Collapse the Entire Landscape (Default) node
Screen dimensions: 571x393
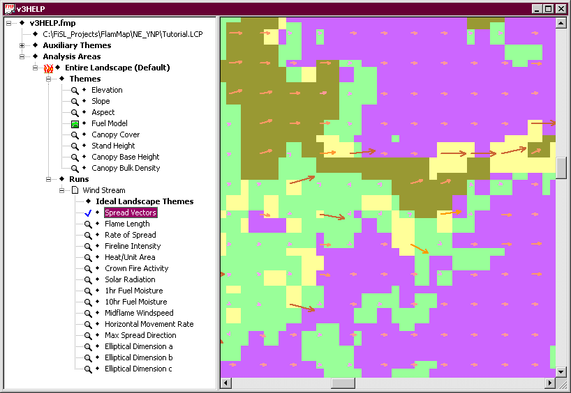pyautogui.click(x=36, y=68)
